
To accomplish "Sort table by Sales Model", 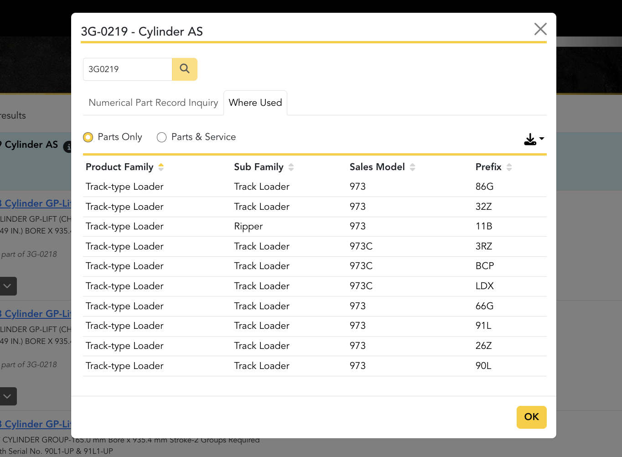I will [412, 167].
